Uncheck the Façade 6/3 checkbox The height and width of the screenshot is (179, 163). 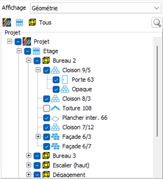[x=46, y=137]
